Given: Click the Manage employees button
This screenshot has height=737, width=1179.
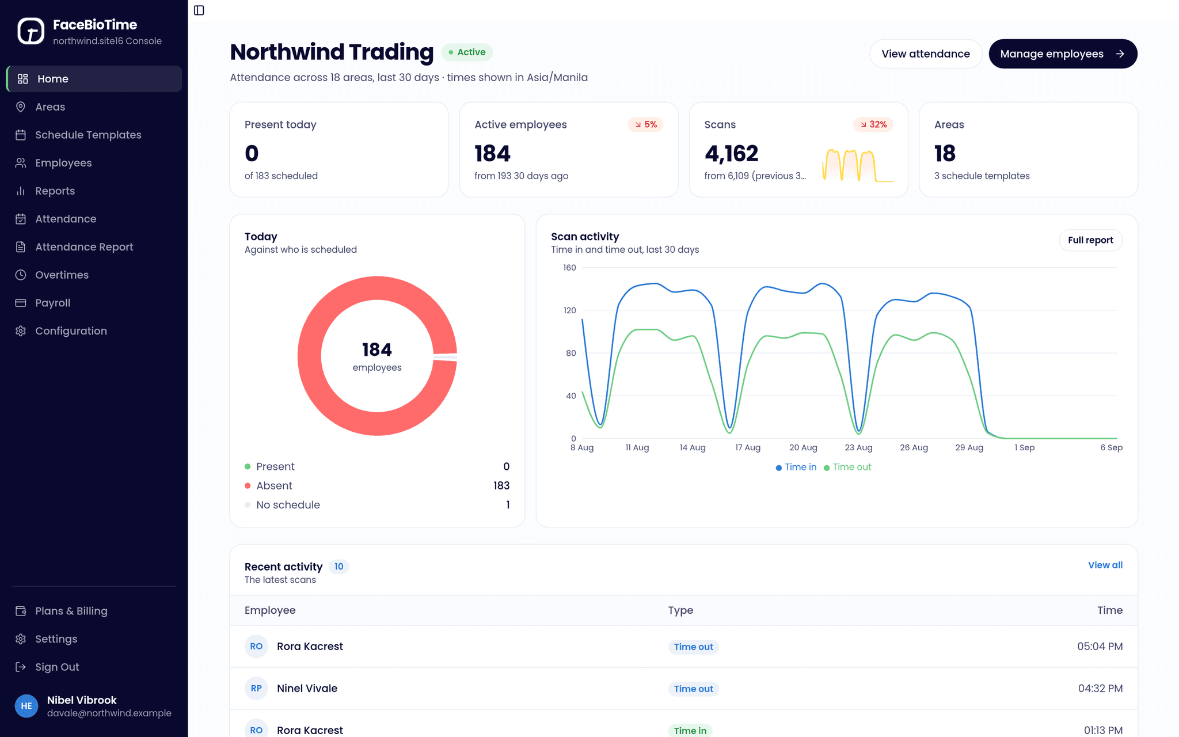Looking at the screenshot, I should coord(1063,54).
